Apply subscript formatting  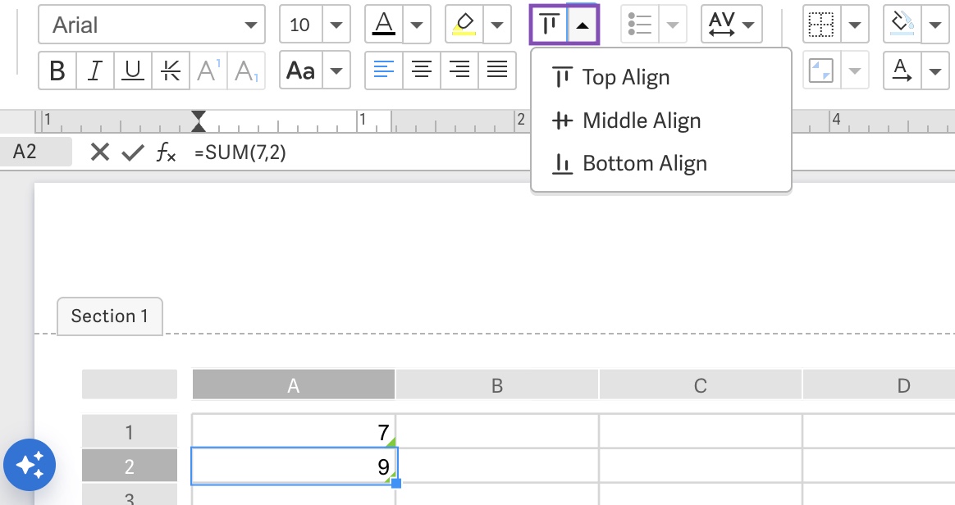[246, 71]
